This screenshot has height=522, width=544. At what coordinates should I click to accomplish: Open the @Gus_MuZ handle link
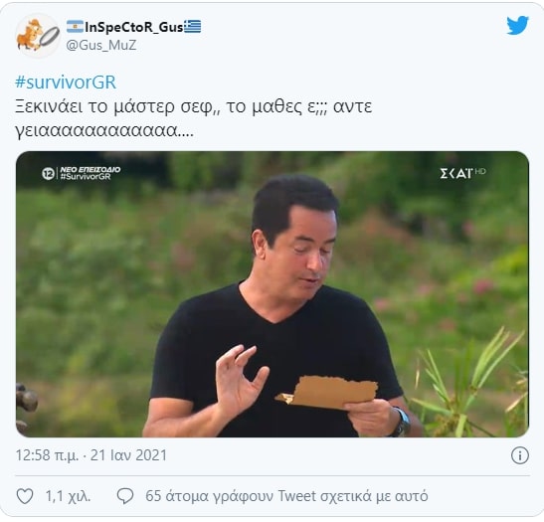pos(101,45)
